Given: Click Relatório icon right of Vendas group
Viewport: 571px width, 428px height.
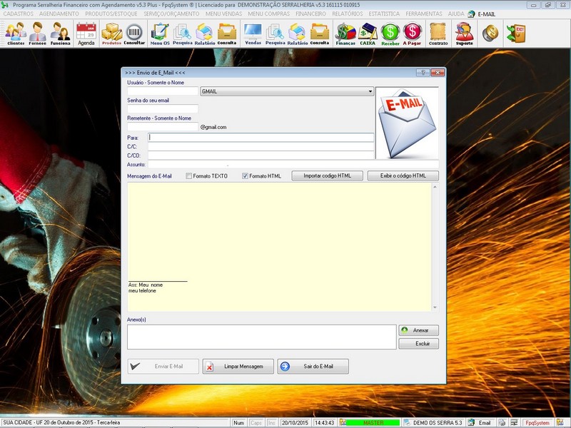Looking at the screenshot, I should 298,34.
